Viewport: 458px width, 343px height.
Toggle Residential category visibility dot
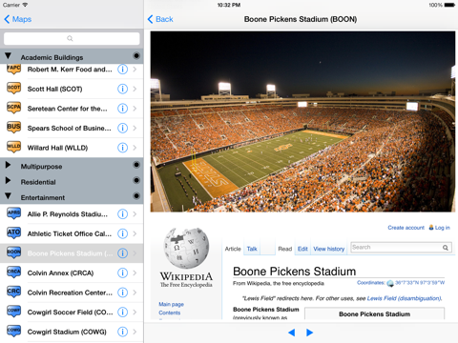tap(136, 180)
